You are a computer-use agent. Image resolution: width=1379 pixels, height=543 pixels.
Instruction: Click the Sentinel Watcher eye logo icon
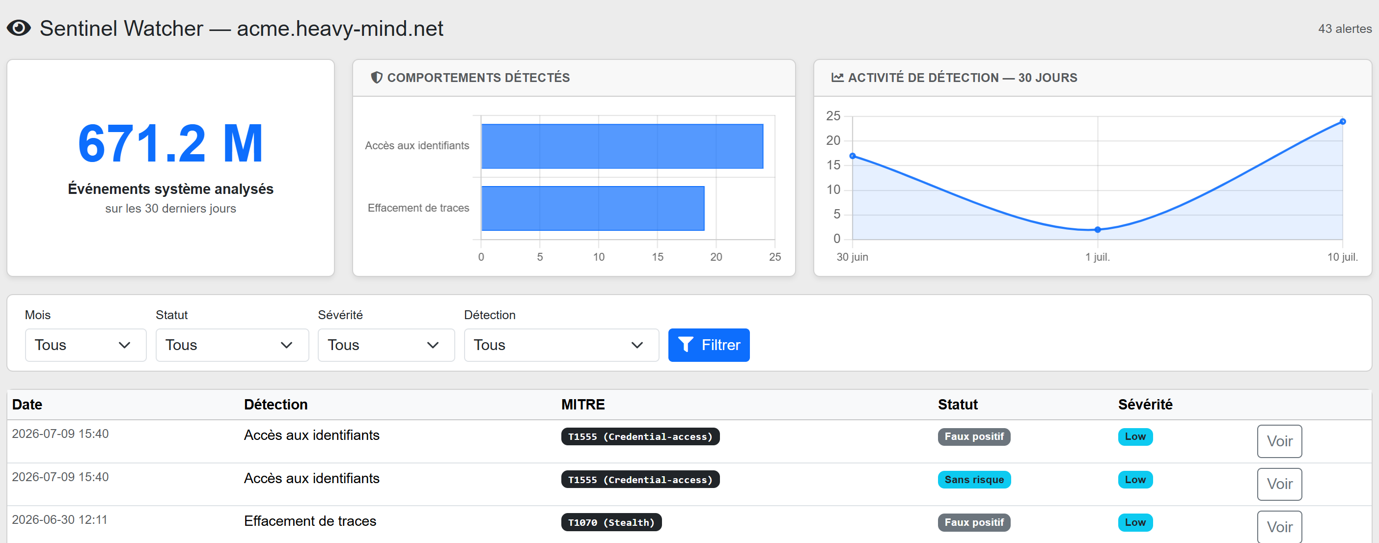tap(19, 28)
